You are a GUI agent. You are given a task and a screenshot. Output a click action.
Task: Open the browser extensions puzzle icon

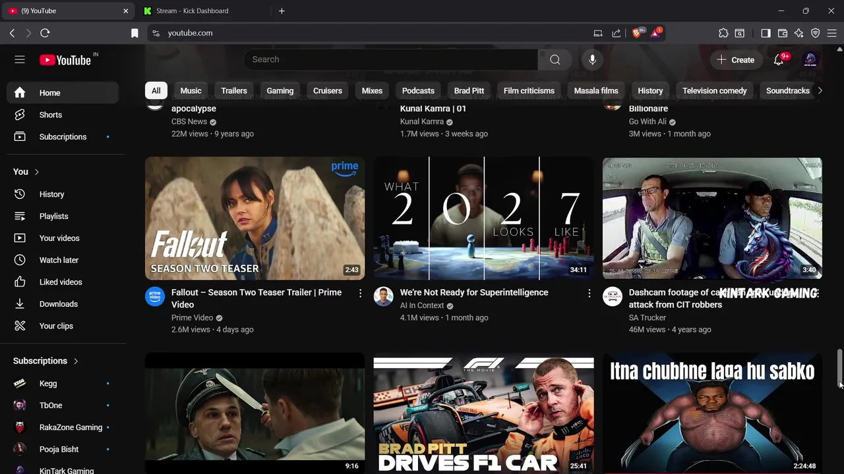pos(723,33)
